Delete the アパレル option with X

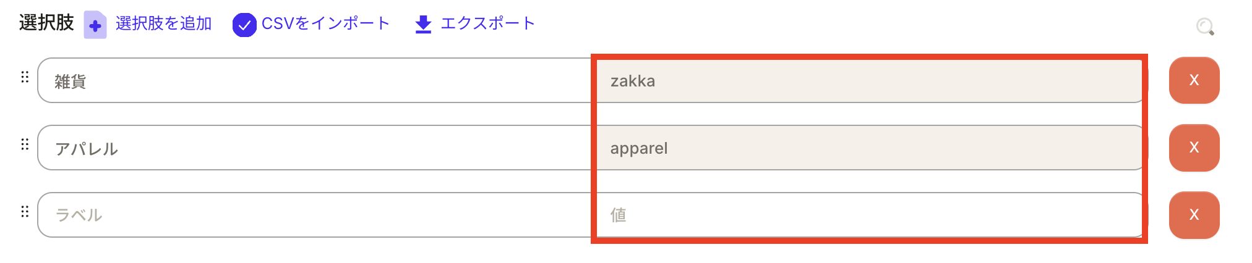(1194, 148)
